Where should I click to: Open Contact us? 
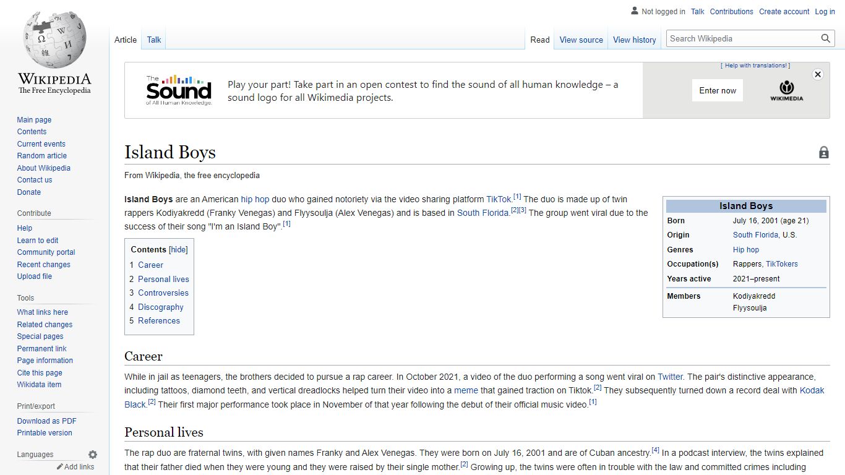coord(35,180)
